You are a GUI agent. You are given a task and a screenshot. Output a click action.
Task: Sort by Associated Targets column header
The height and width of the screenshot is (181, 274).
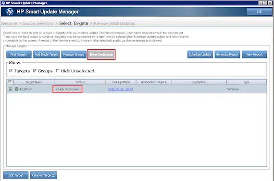tap(154, 82)
